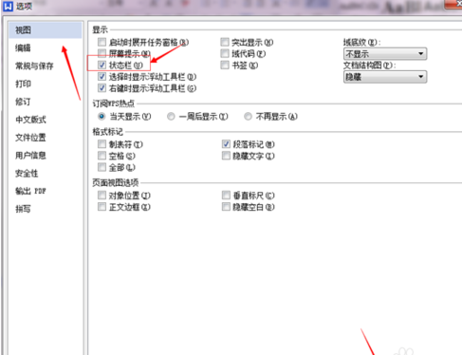The height and width of the screenshot is (355, 462).
Task: Enable the 隐藏空白 checkbox
Action: pyautogui.click(x=226, y=207)
